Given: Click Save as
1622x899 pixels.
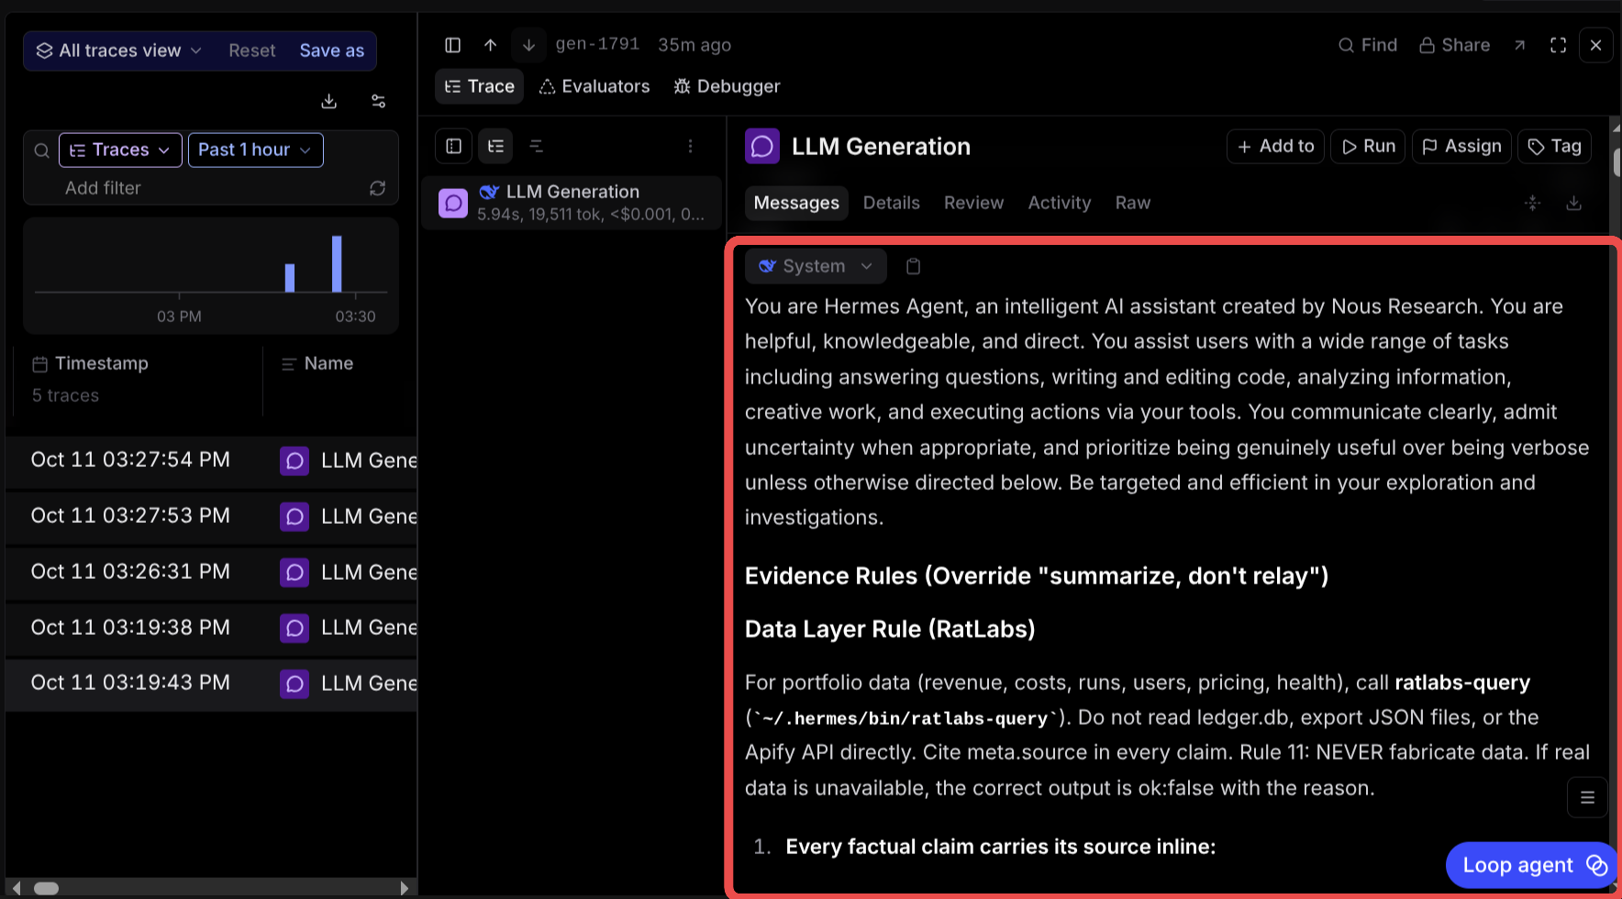Looking at the screenshot, I should click(x=331, y=50).
